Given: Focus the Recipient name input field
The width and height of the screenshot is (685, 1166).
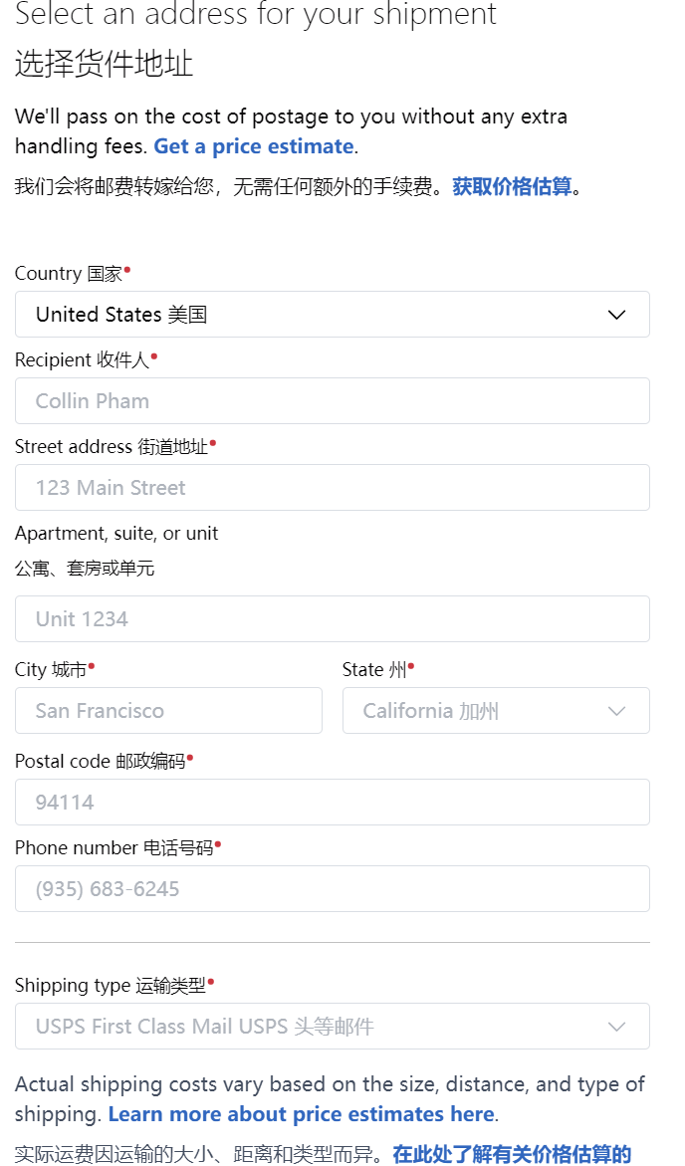Looking at the screenshot, I should coord(332,401).
